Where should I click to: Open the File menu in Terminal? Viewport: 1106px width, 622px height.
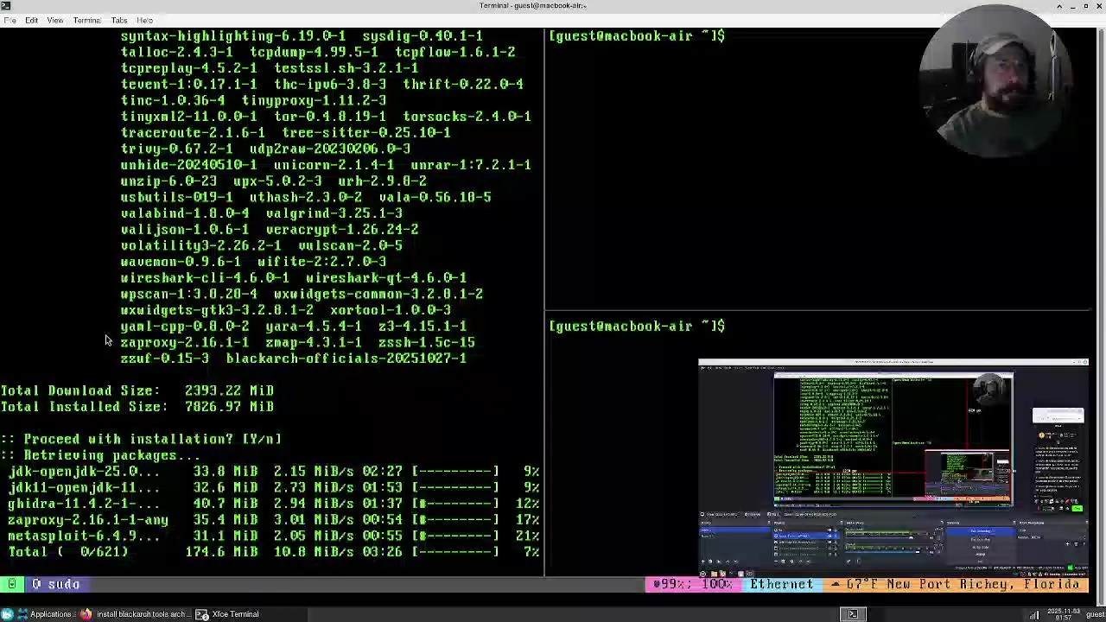tap(10, 20)
